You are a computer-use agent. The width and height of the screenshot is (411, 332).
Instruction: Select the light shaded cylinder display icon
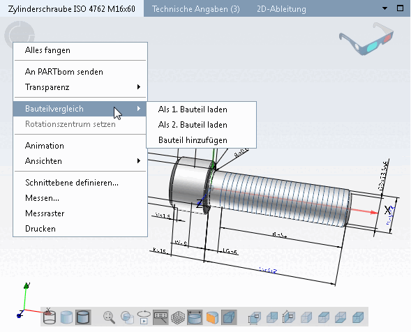(x=66, y=317)
